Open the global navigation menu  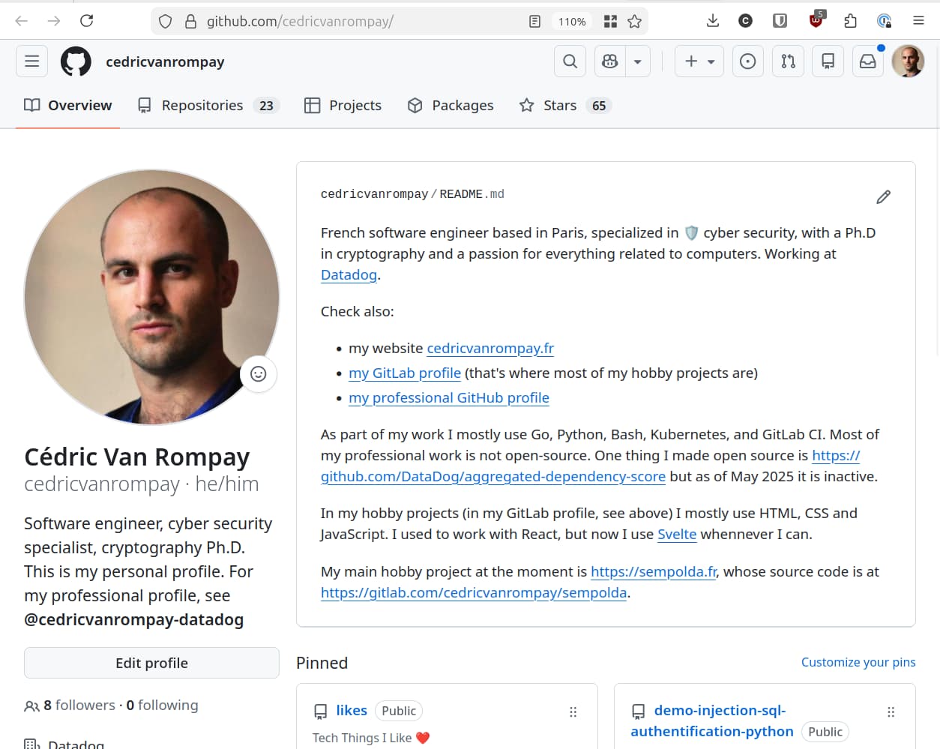[31, 61]
